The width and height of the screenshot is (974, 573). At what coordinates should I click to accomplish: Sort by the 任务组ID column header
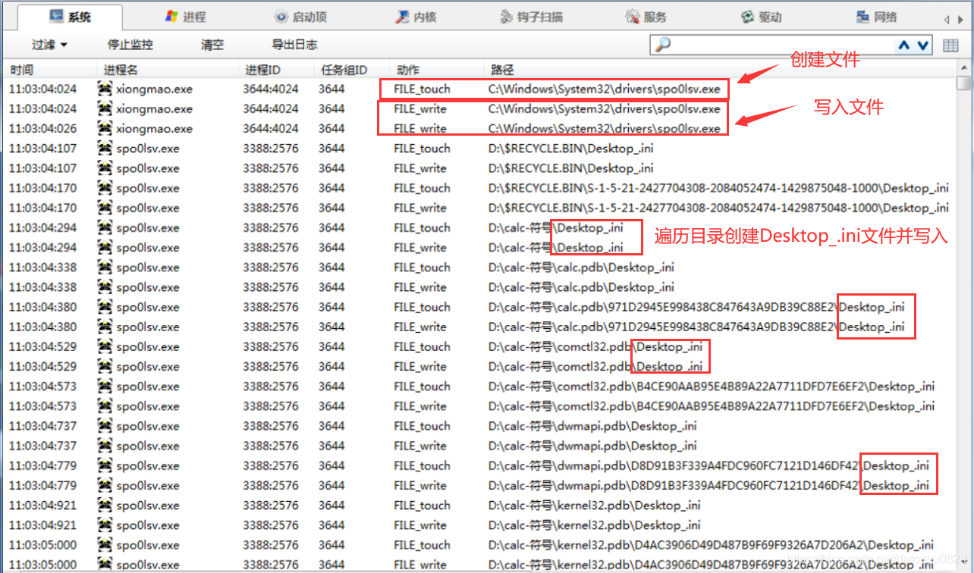click(351, 70)
